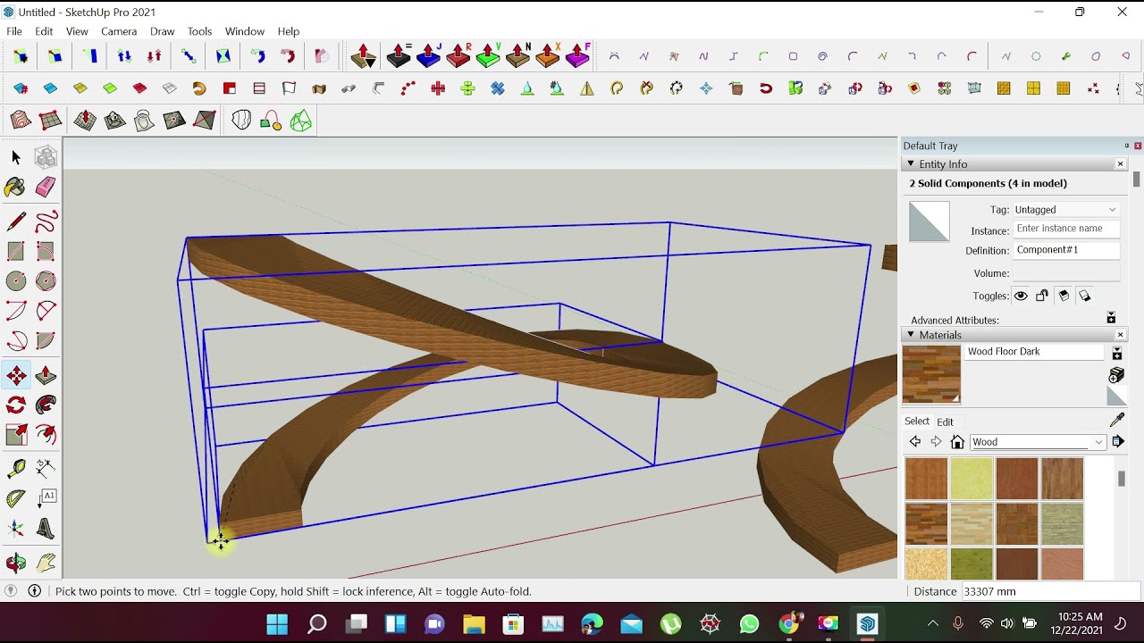Click the Joint Push Pull J icon
1144x643 pixels.
point(429,55)
